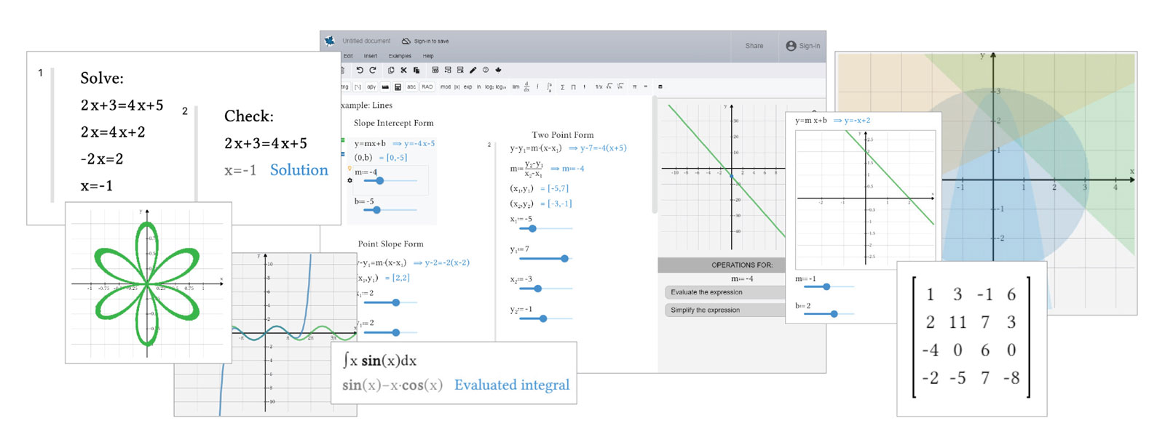The width and height of the screenshot is (1165, 442).
Task: Click the question mark help icon
Action: tap(486, 70)
